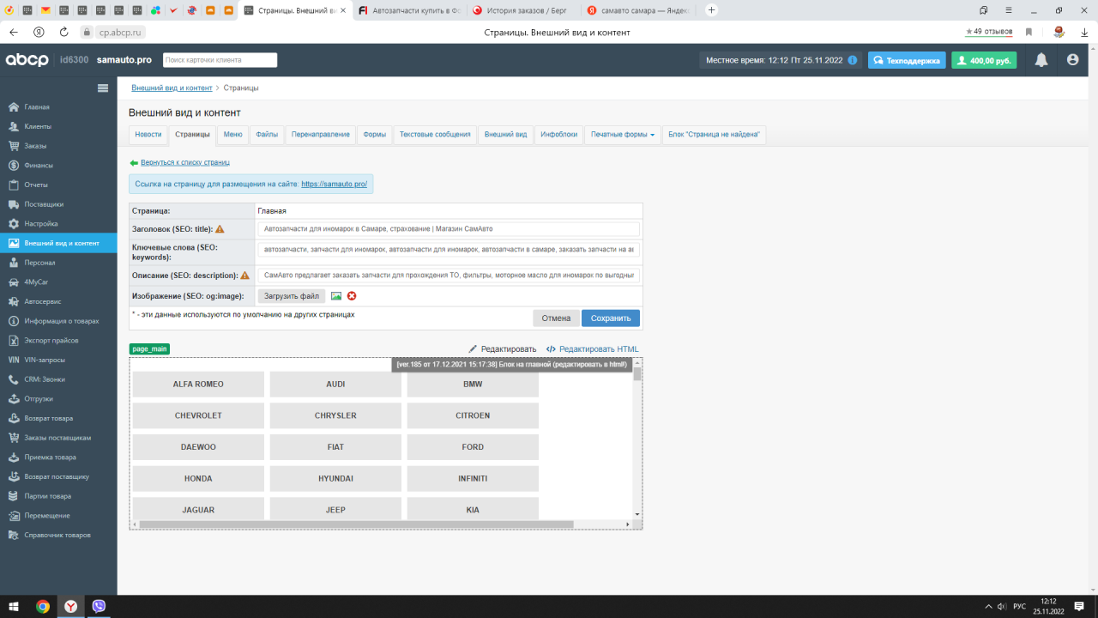The width and height of the screenshot is (1098, 618).
Task: Switch to the Внешний вид tab
Action: pos(505,135)
